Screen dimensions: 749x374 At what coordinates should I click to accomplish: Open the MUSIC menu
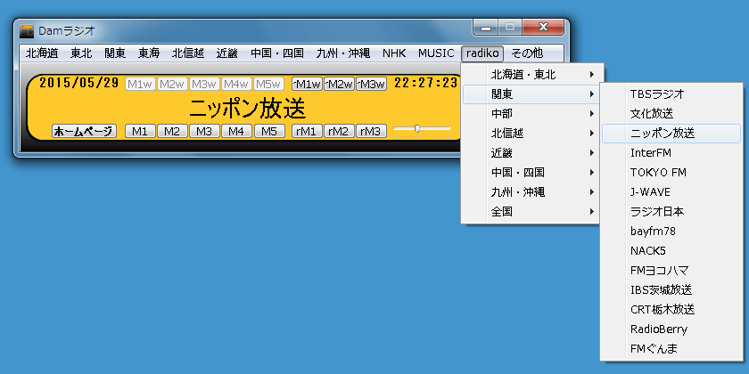coord(436,53)
